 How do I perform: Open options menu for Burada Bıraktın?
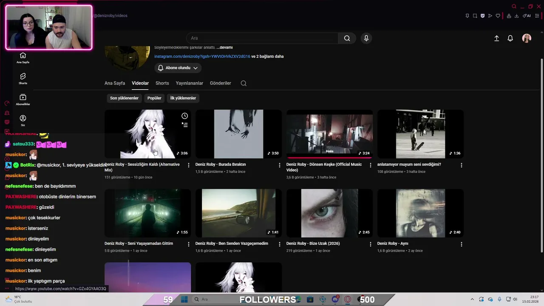[280, 165]
